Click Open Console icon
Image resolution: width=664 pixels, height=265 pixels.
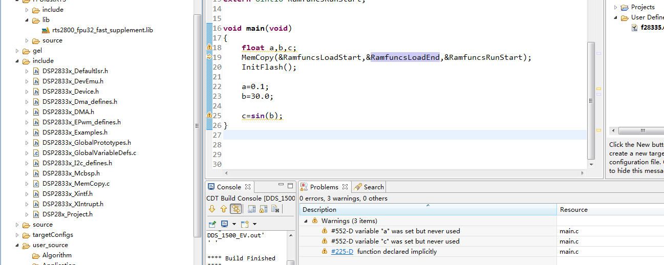coord(245,224)
